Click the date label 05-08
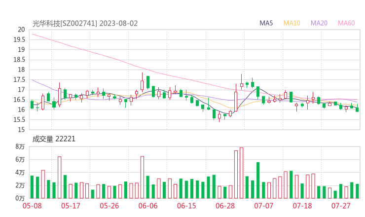 32,206
